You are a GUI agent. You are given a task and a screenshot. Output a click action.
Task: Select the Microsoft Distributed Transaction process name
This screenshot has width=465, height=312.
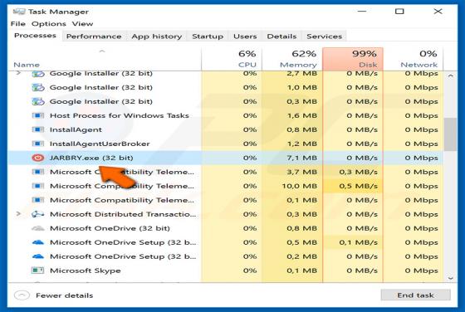(x=123, y=214)
